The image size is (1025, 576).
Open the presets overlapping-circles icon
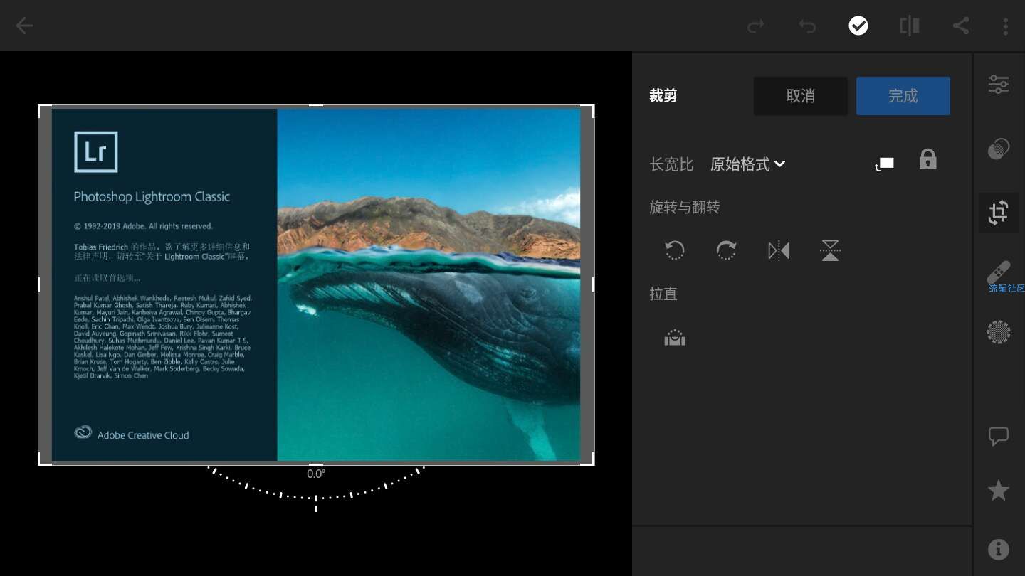tap(999, 148)
